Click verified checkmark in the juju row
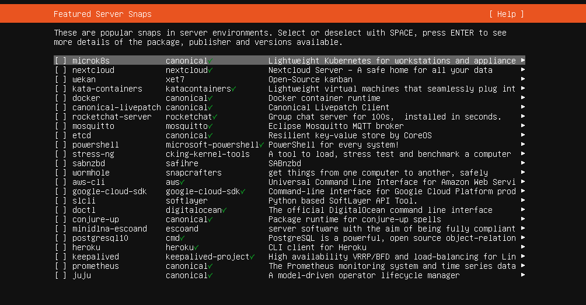 pyautogui.click(x=210, y=275)
